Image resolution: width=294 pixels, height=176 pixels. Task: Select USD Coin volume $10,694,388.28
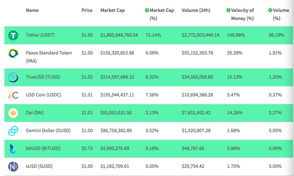(x=197, y=95)
